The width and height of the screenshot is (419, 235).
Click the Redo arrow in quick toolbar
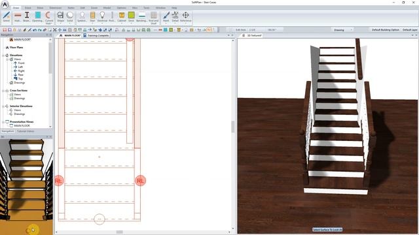[x=39, y=30]
